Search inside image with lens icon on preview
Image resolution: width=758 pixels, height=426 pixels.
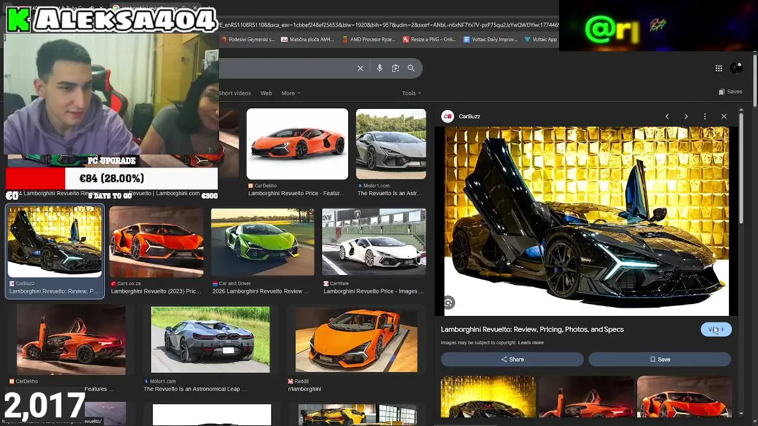[x=448, y=303]
